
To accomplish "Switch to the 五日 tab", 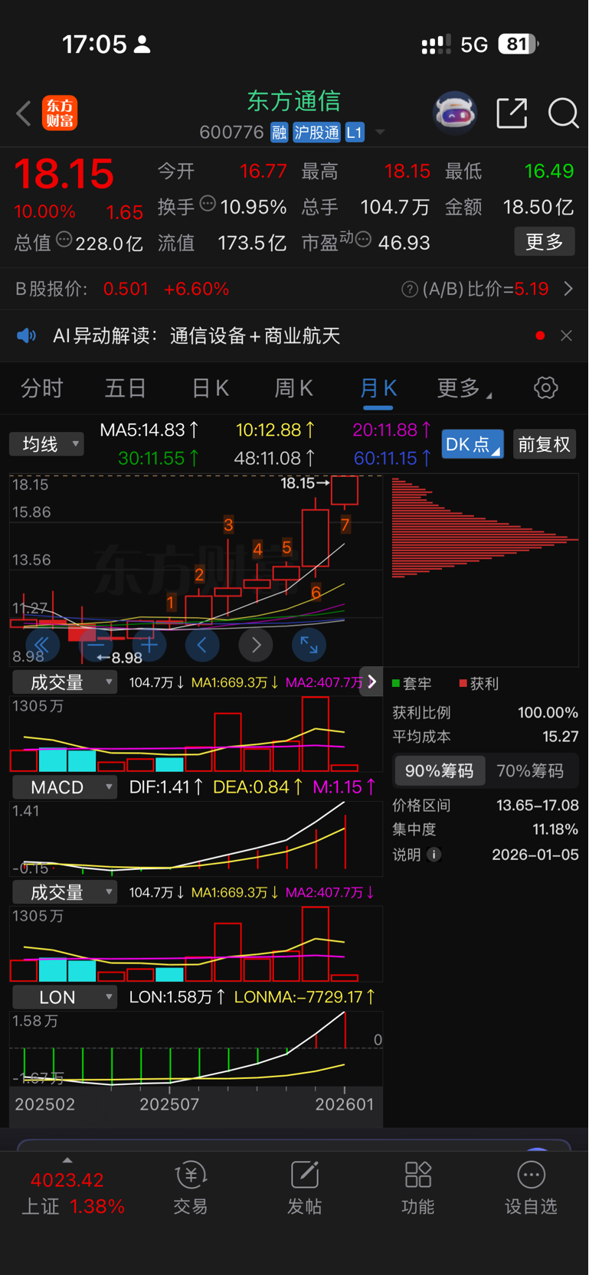I will tap(126, 388).
